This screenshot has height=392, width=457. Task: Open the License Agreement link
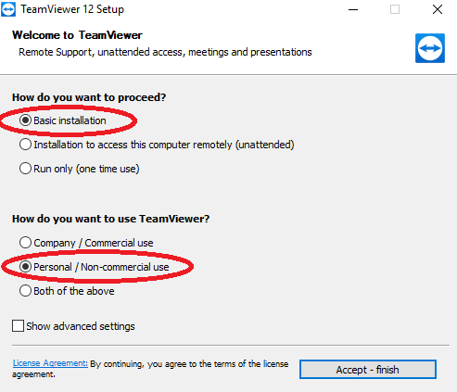50,363
